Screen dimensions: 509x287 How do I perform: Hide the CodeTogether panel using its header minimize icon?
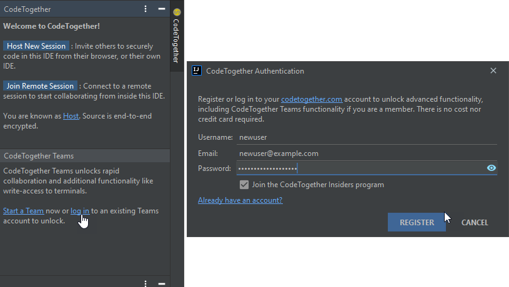pos(161,9)
